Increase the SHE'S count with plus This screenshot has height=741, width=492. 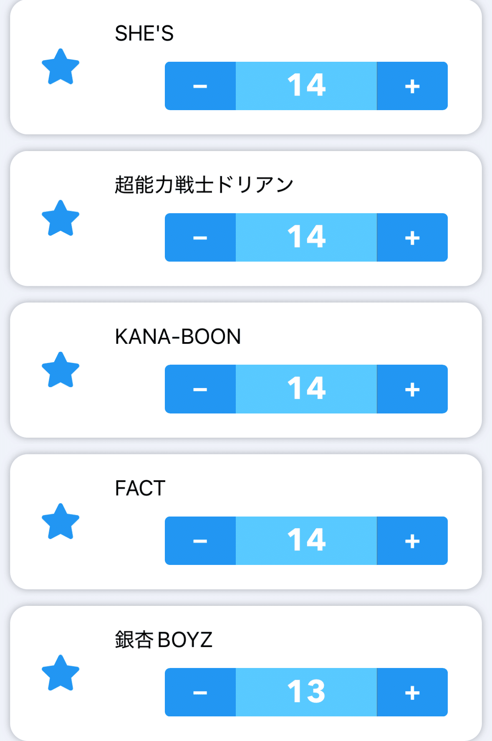coord(412,86)
